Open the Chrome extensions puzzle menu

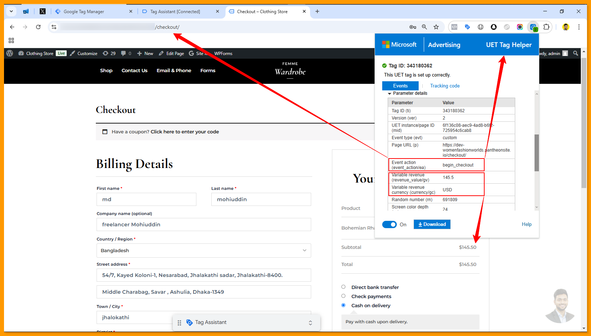click(x=546, y=27)
